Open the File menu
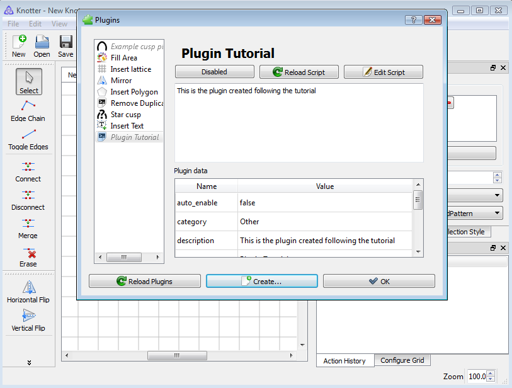Screen dimensions: 512x388 [x=13, y=24]
